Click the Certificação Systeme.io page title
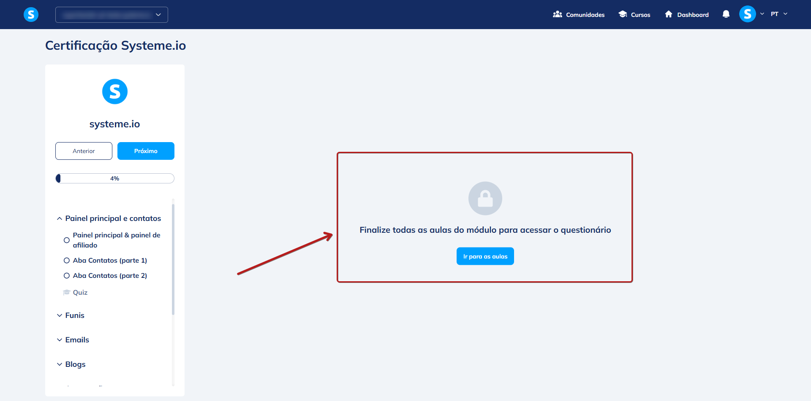This screenshot has width=811, height=401. coord(116,46)
